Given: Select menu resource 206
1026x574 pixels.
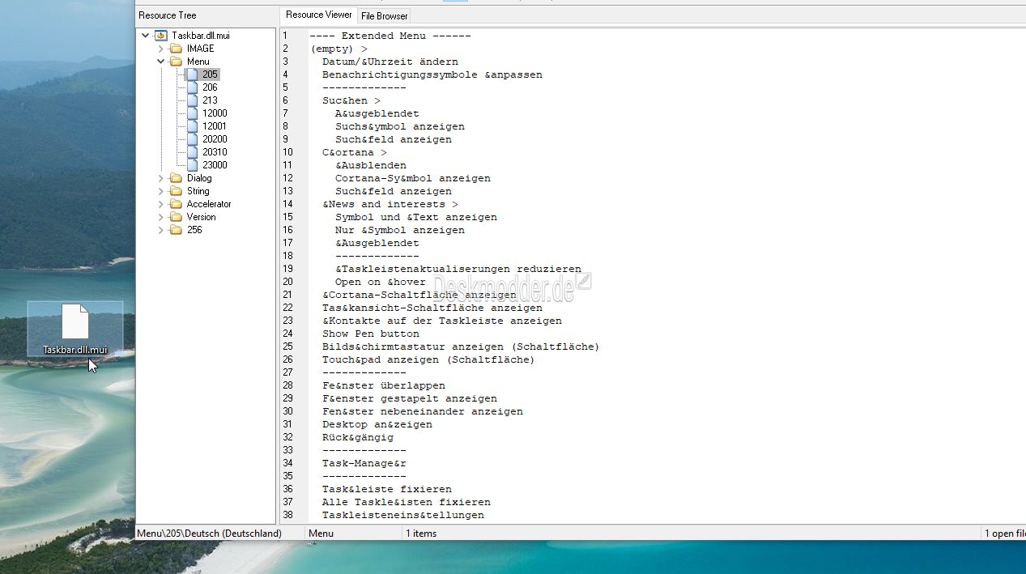Looking at the screenshot, I should pyautogui.click(x=210, y=87).
